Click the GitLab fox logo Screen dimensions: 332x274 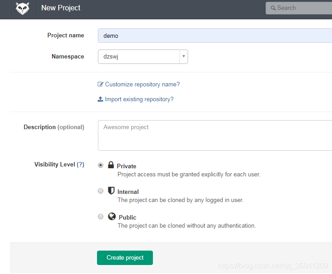tap(22, 9)
